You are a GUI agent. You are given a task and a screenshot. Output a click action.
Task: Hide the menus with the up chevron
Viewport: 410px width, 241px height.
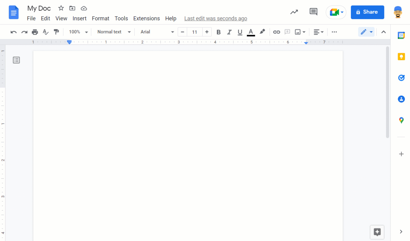[383, 32]
